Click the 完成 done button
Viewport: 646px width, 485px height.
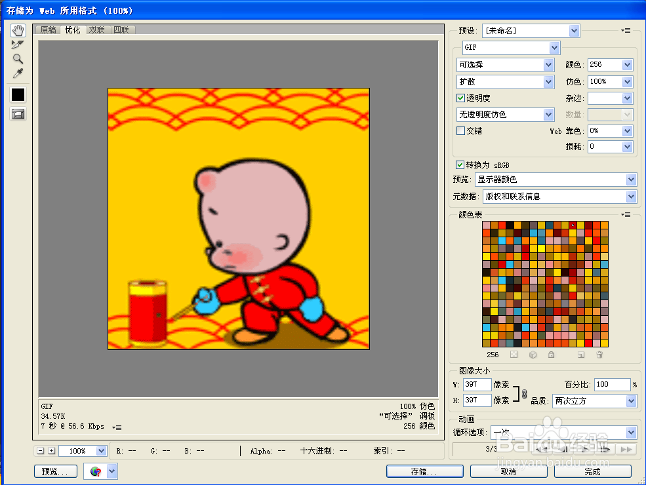tap(592, 471)
